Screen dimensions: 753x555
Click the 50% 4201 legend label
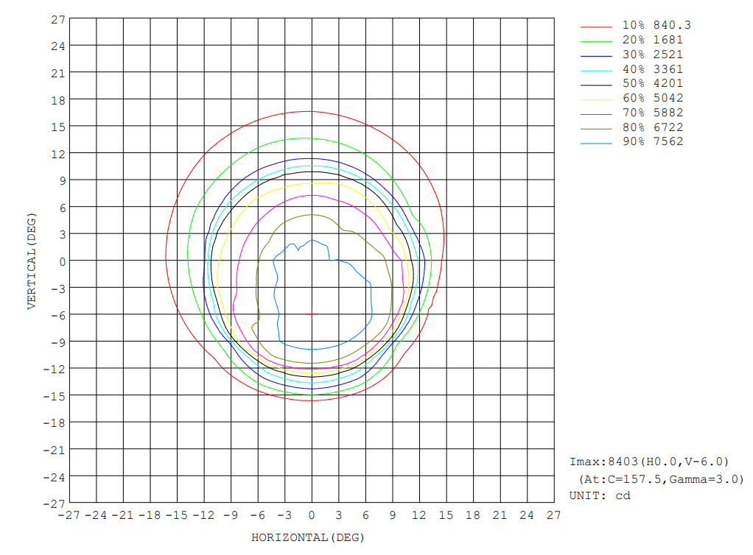point(653,83)
